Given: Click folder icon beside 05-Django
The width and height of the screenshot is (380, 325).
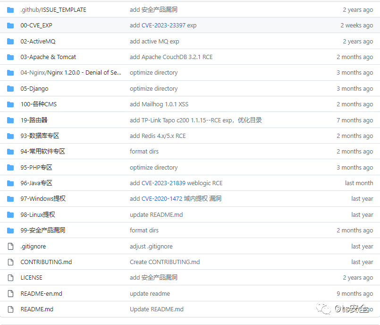Looking at the screenshot, I should [x=10, y=89].
